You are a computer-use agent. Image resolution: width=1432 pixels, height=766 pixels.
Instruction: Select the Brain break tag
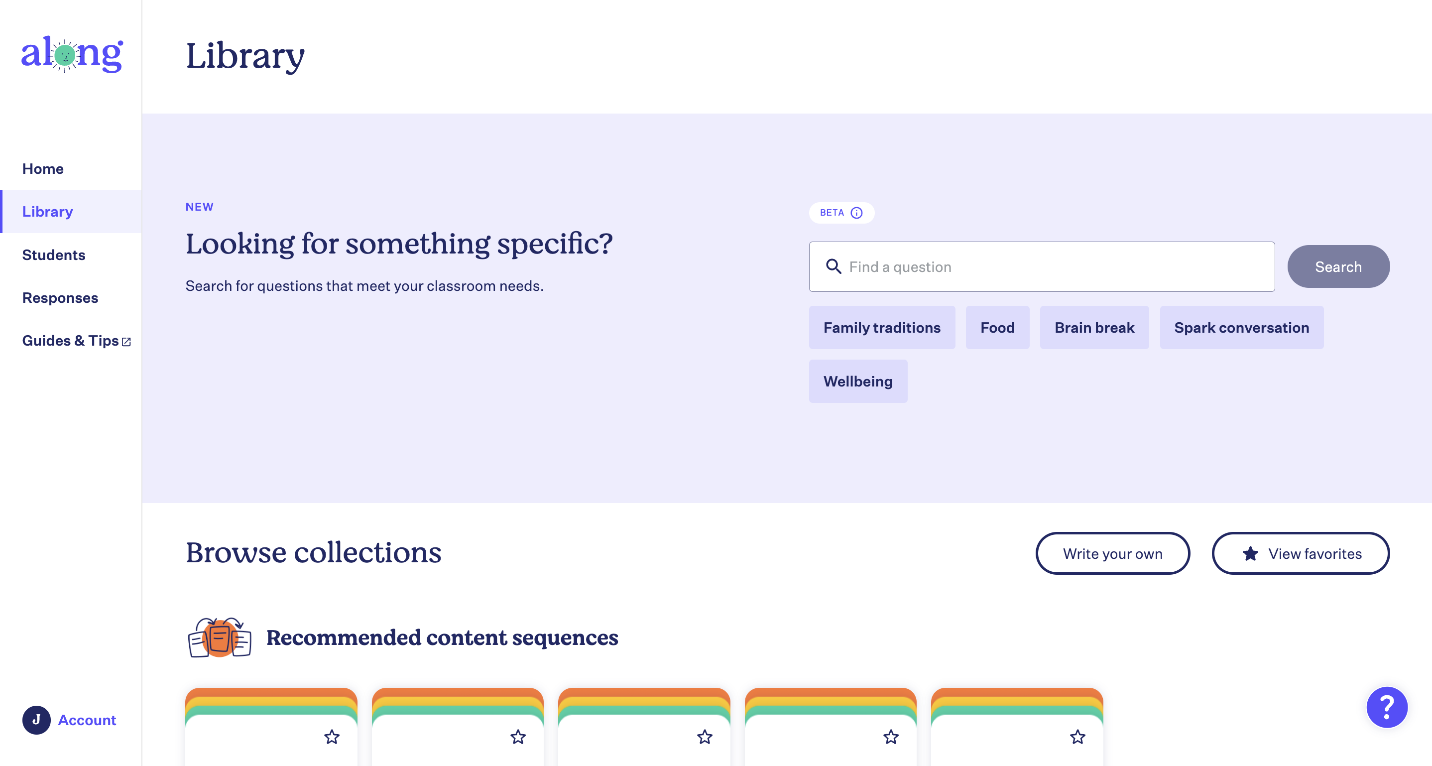pos(1094,327)
